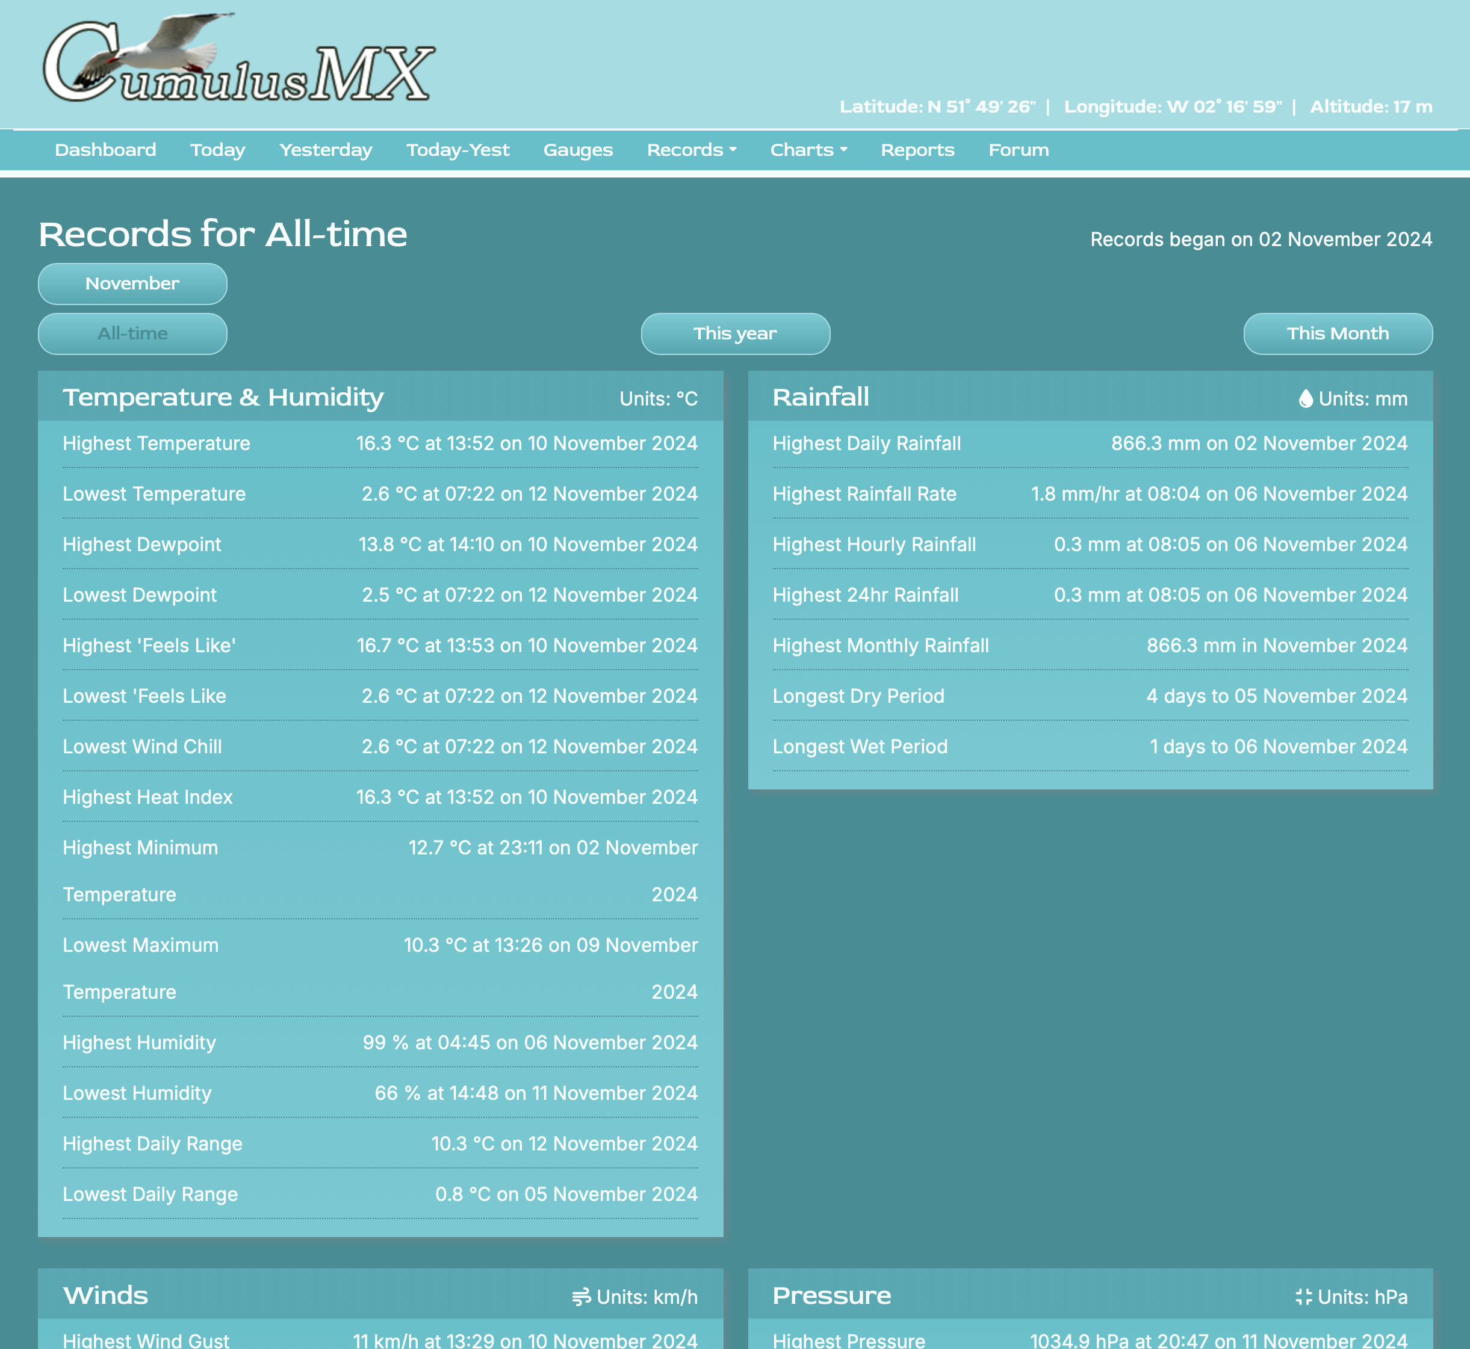Open the Dashboard page
Screen dimensions: 1470x1349
tap(105, 150)
